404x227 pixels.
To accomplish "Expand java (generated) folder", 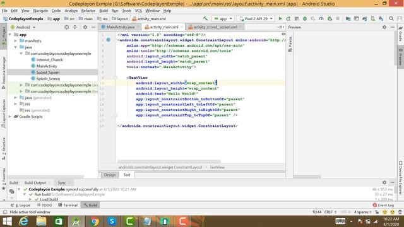I will click(x=15, y=98).
